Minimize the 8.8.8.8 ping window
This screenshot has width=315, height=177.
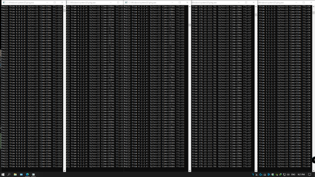point(47,2)
